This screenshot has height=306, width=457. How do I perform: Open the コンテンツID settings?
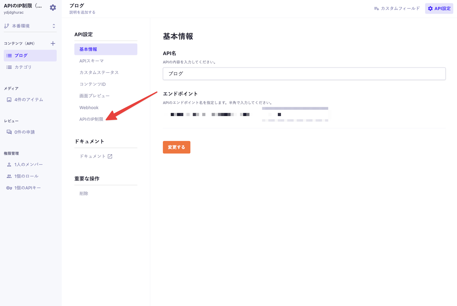[x=92, y=84]
